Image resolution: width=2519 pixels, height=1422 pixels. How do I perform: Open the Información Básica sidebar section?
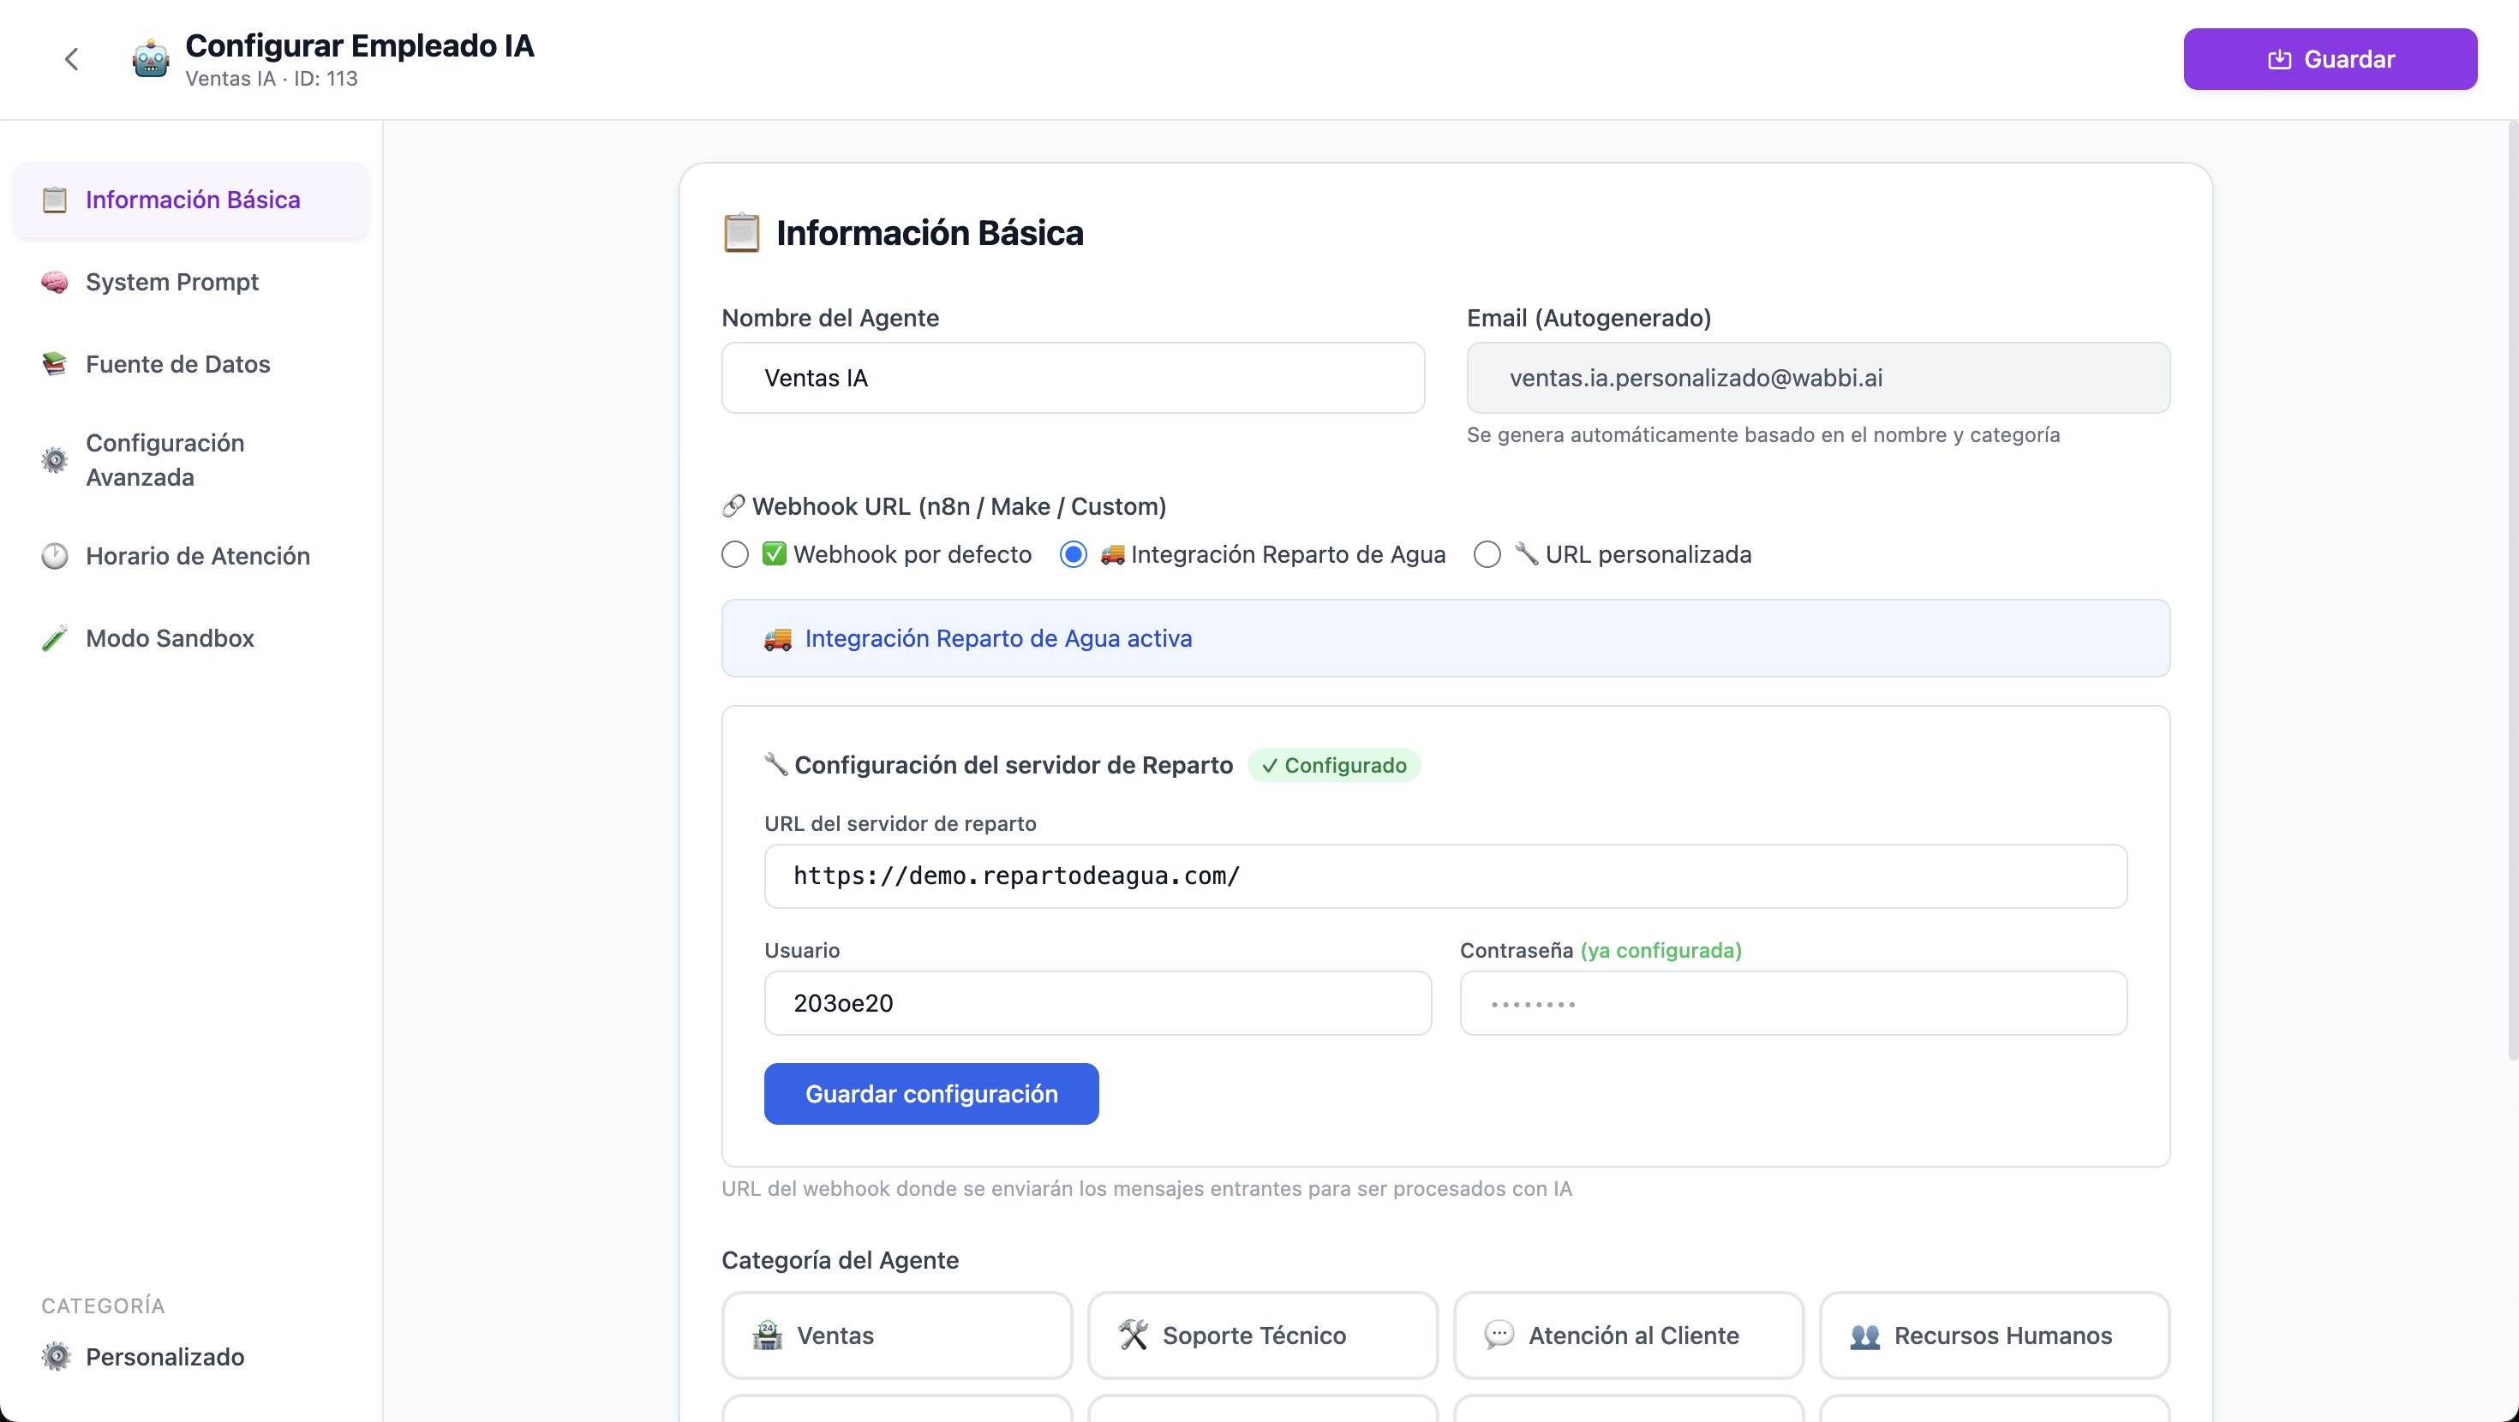click(x=192, y=200)
